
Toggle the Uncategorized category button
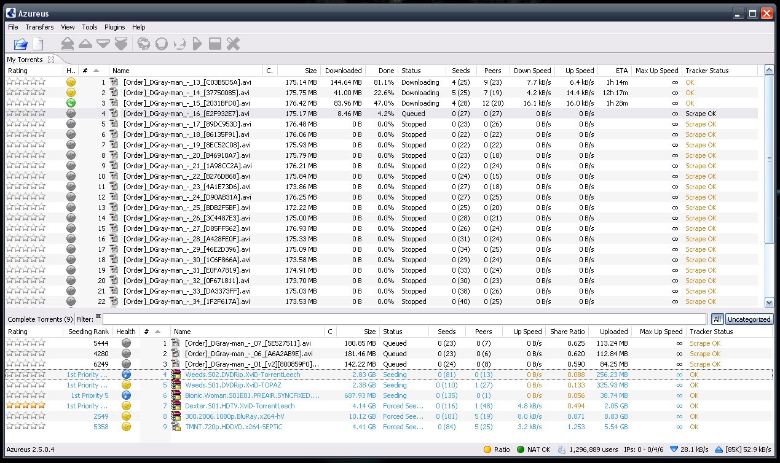[x=749, y=319]
